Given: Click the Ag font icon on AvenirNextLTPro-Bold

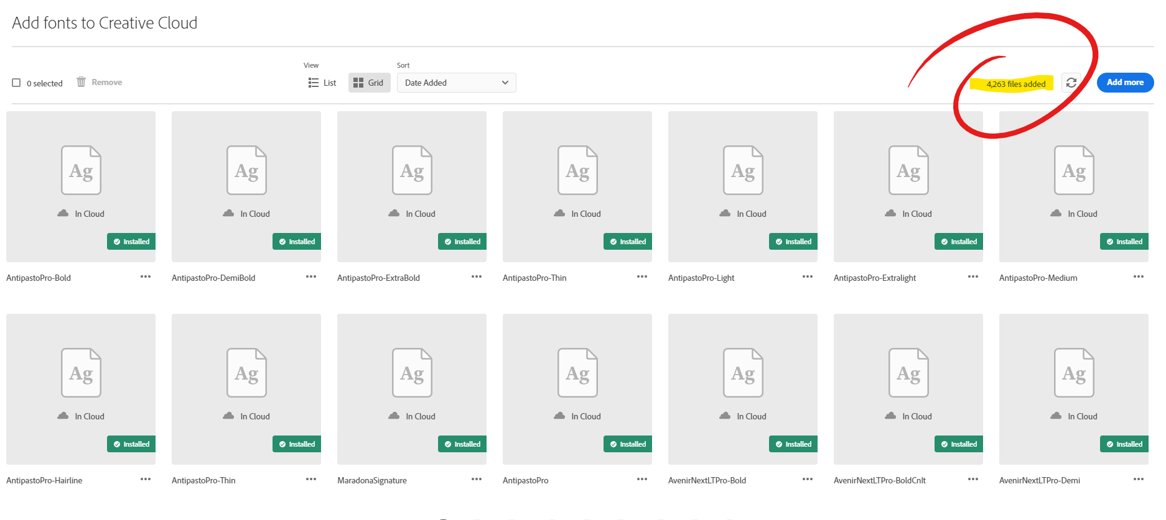Looking at the screenshot, I should [x=743, y=373].
